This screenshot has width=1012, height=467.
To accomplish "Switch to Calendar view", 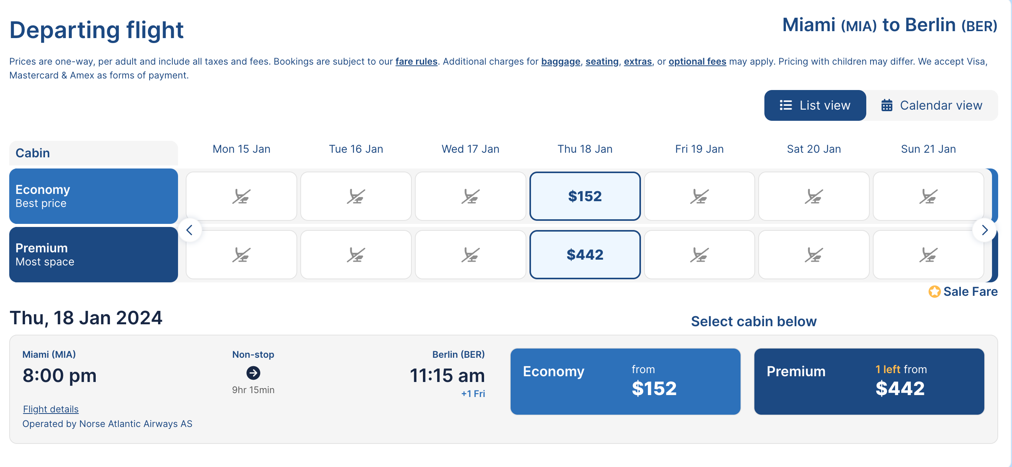I will point(932,105).
